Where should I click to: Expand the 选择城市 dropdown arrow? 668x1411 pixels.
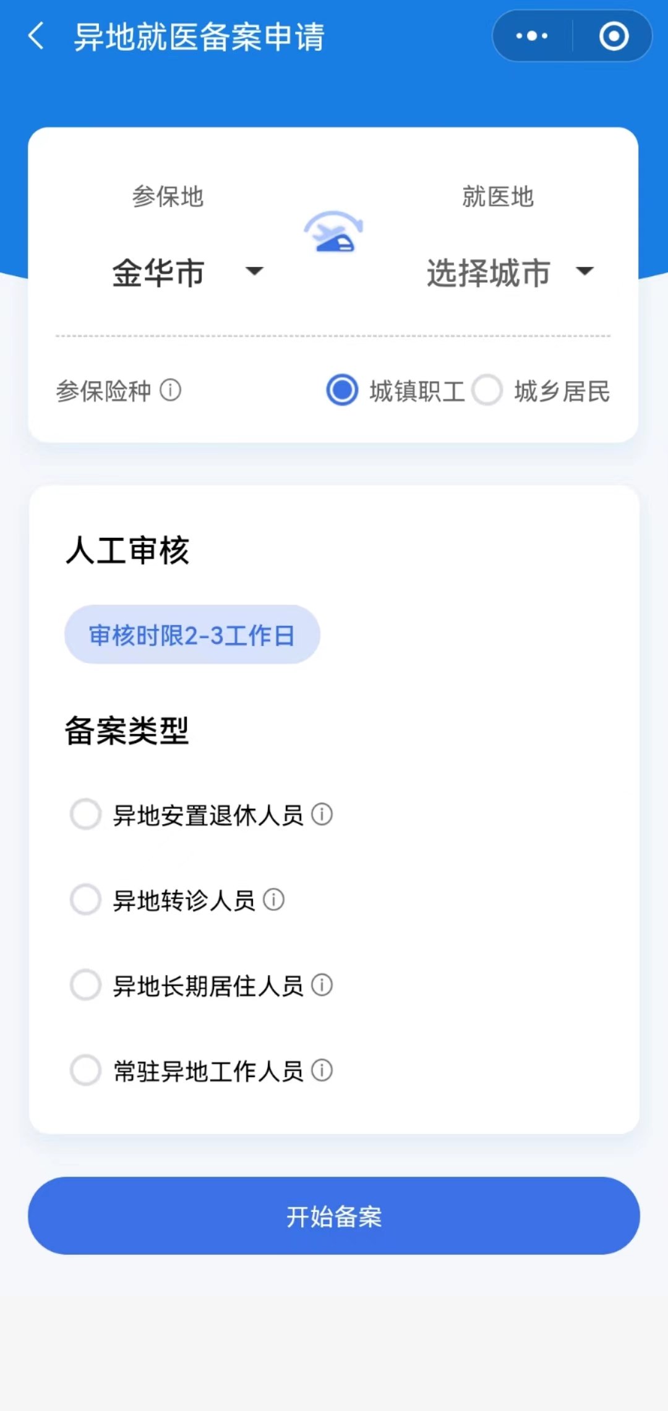coord(584,271)
